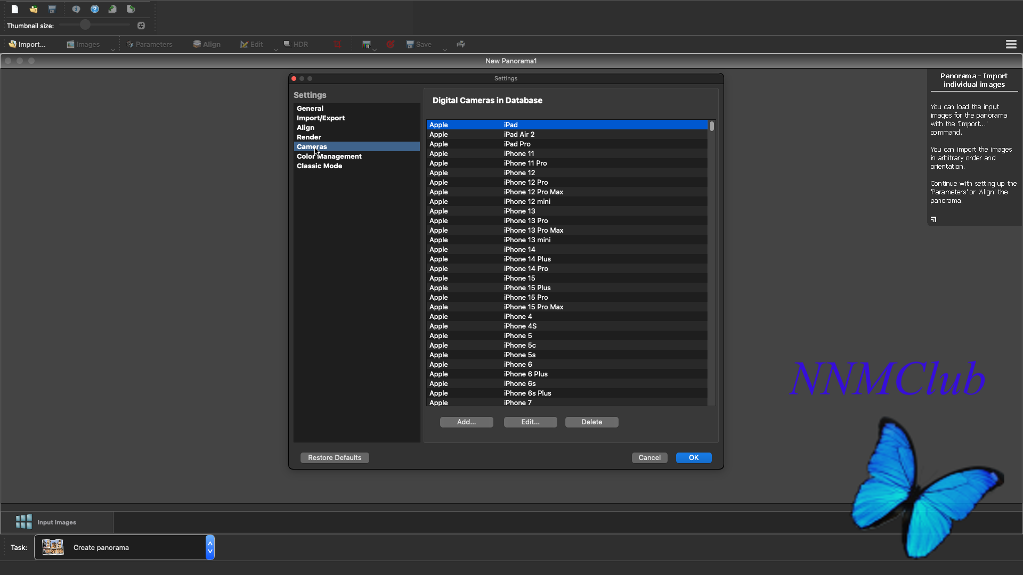Click the Delete camera button
This screenshot has width=1023, height=575.
pyautogui.click(x=591, y=422)
